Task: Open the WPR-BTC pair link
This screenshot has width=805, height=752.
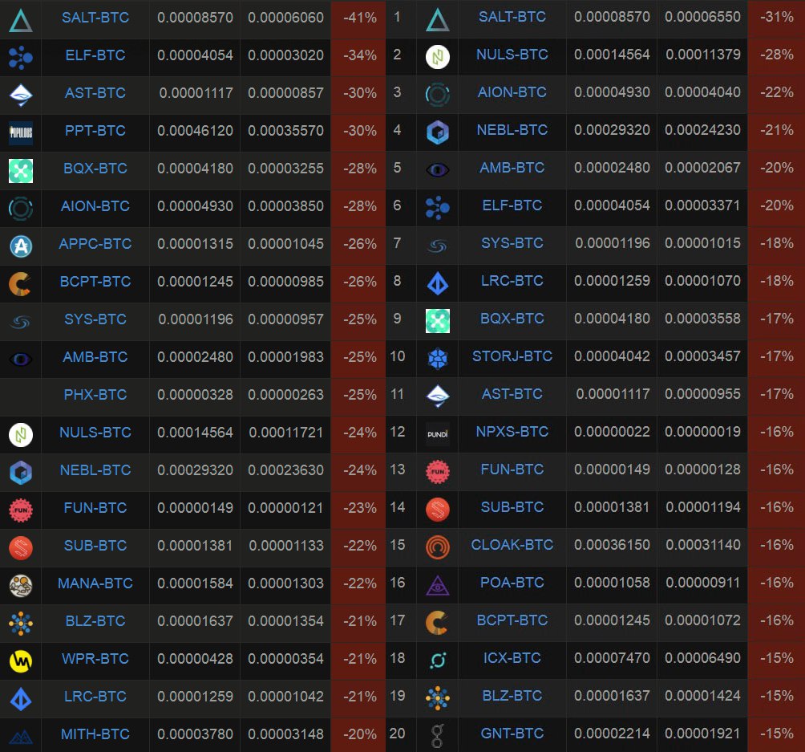Action: point(95,658)
